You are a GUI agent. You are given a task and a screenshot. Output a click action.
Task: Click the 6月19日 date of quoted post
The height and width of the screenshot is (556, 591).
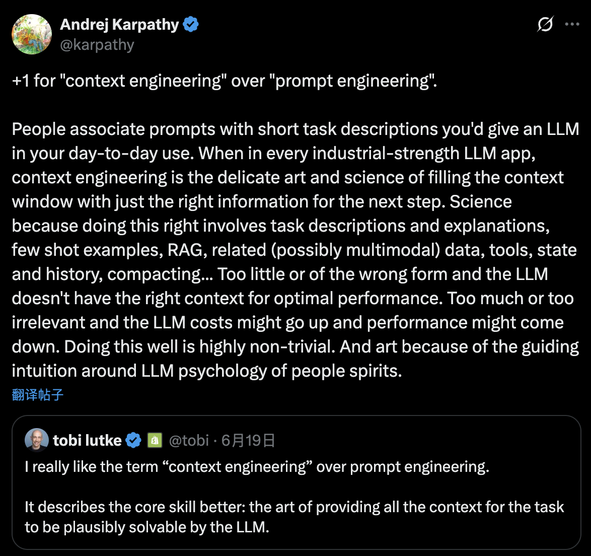pos(248,441)
